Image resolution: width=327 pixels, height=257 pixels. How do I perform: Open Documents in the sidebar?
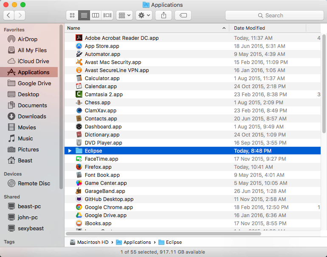tap(29, 105)
